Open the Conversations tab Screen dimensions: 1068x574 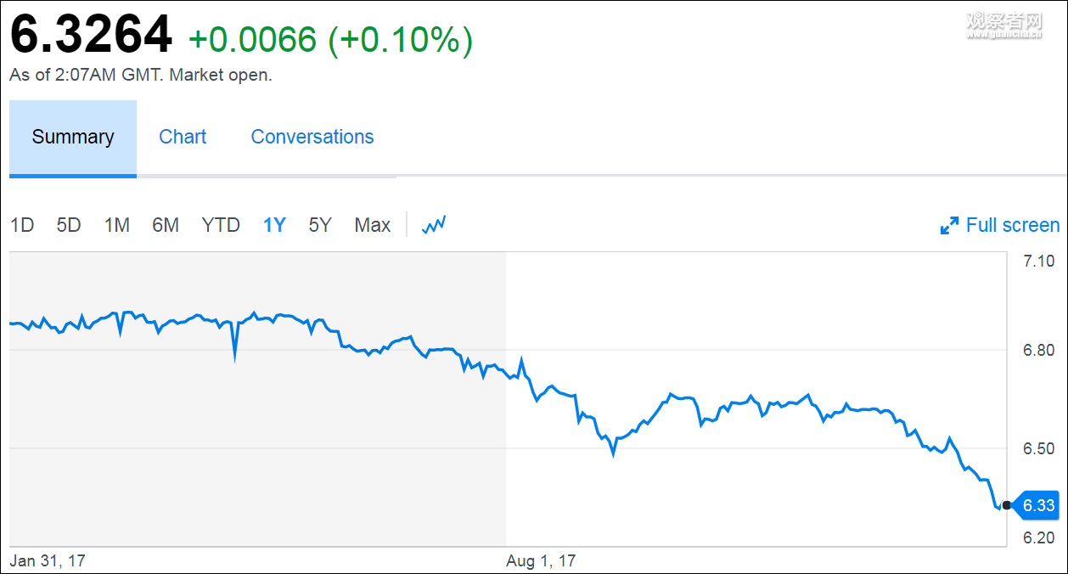point(312,138)
